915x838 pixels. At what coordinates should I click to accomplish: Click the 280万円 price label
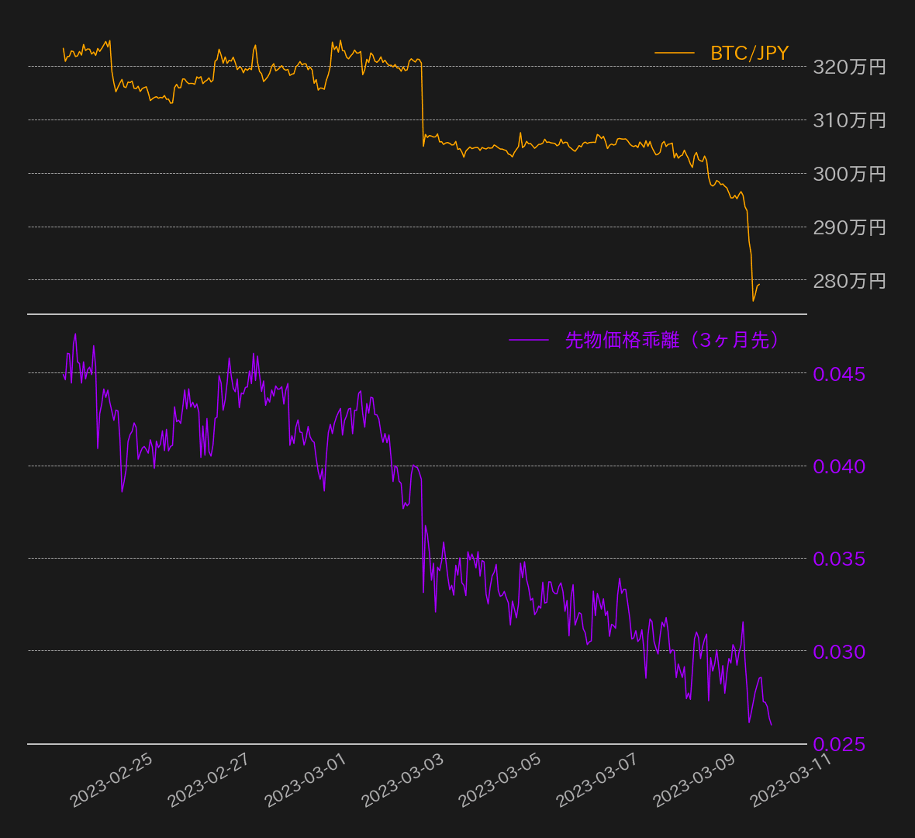tap(849, 281)
